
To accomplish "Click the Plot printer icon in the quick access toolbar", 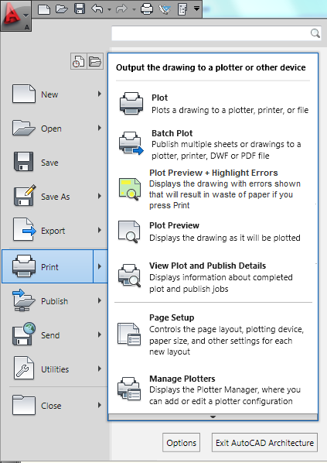I will tap(147, 9).
